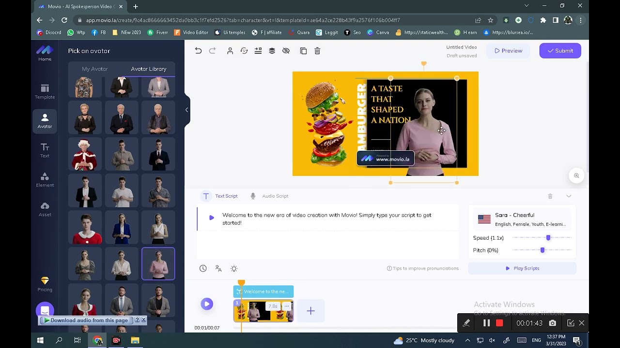Open the Canva bookmark

(378, 32)
